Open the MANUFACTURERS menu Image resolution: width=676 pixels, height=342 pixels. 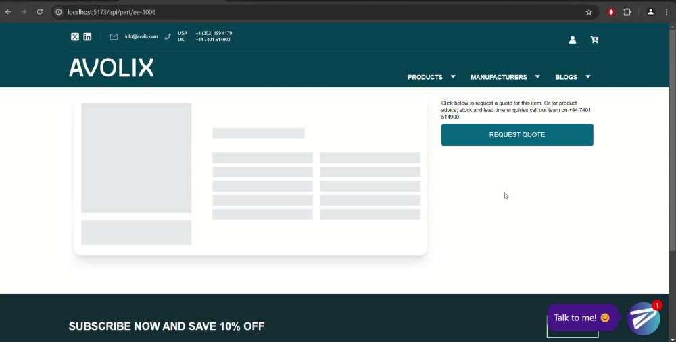499,77
